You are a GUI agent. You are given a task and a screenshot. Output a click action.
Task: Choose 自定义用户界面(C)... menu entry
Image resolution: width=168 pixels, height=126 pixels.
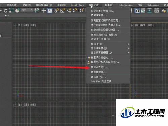tap(109, 11)
